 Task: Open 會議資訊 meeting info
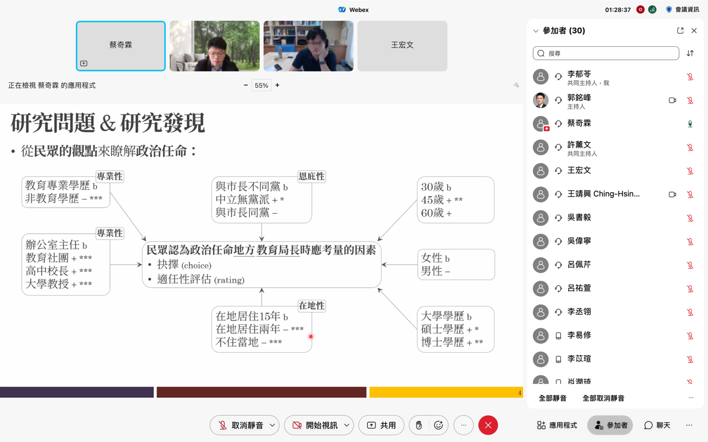(682, 9)
